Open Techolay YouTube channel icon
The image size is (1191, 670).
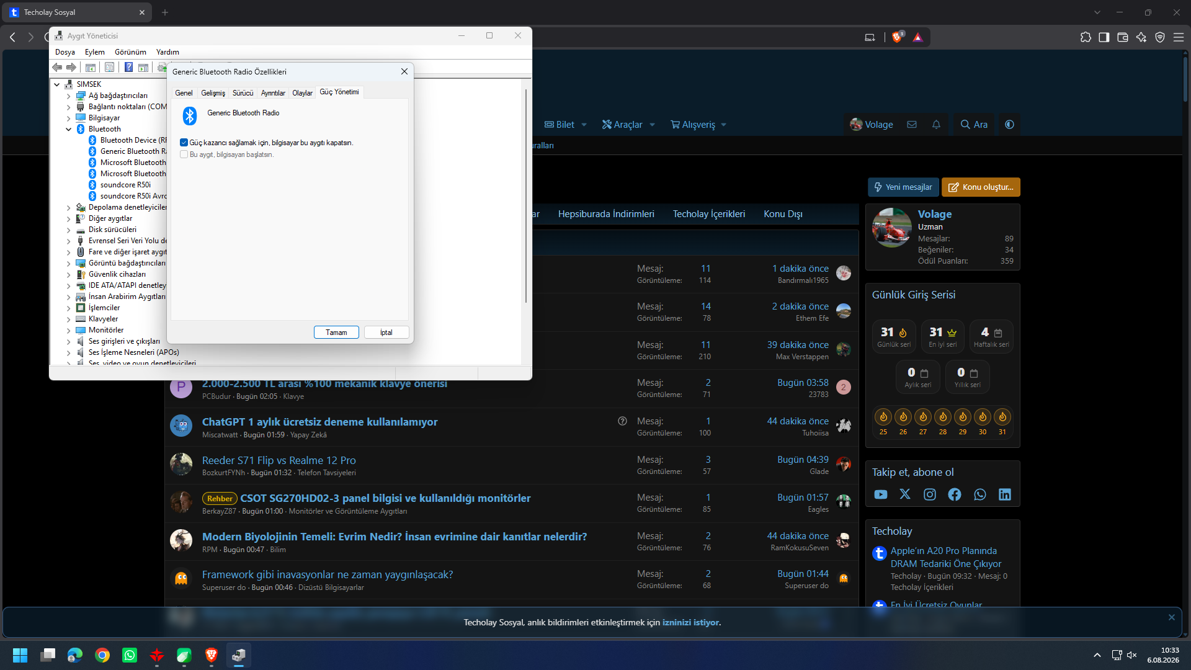click(x=881, y=494)
